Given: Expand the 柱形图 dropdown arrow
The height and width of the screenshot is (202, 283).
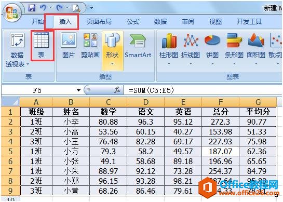Looking at the screenshot, I should (169, 64).
